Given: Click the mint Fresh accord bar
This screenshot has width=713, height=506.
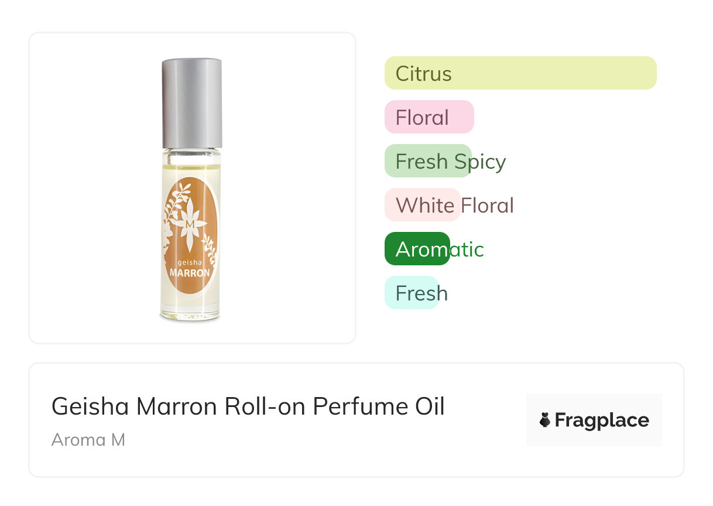Looking at the screenshot, I should (x=411, y=293).
